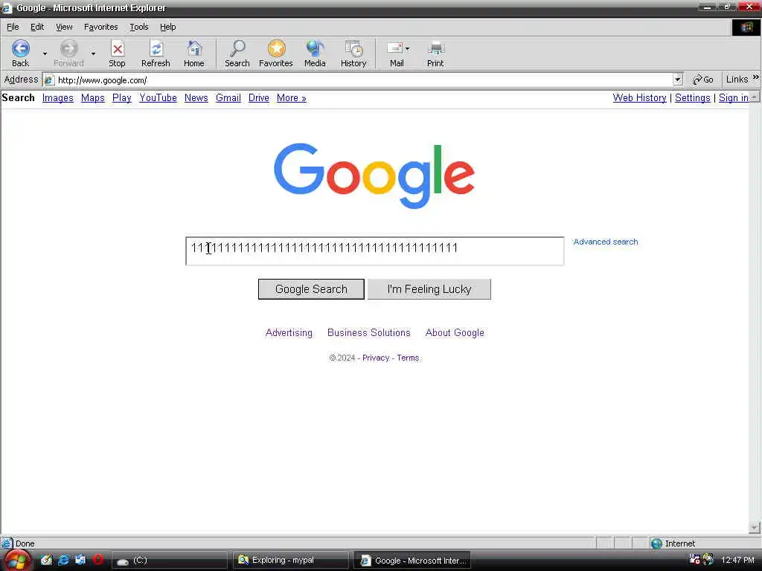
Task: Print the page using Print icon
Action: point(435,48)
